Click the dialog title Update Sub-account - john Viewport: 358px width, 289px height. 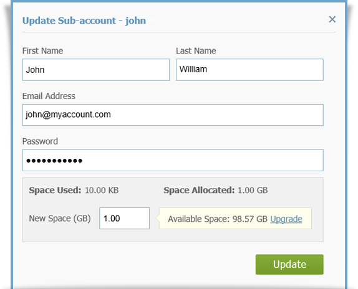tap(84, 21)
